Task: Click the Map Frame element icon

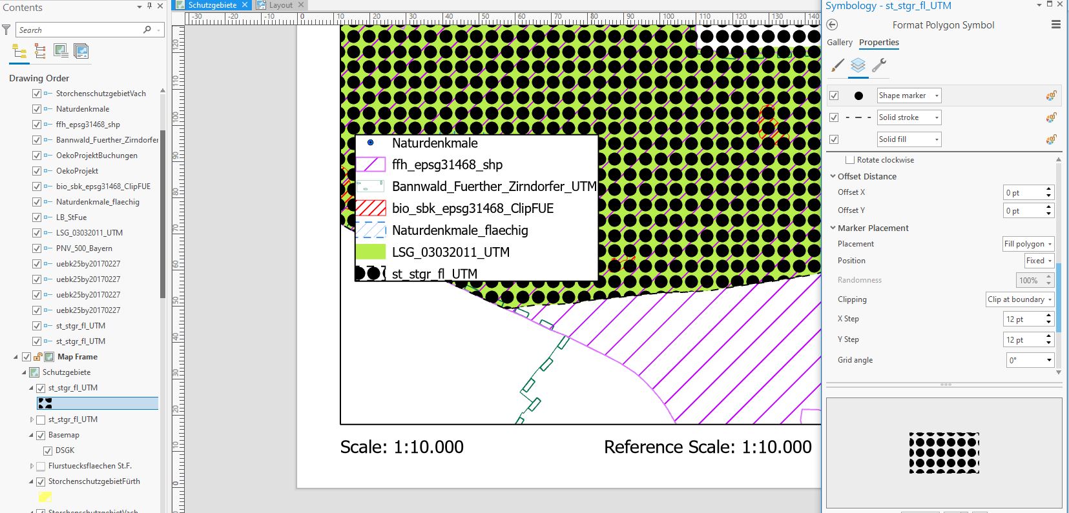Action: point(49,357)
